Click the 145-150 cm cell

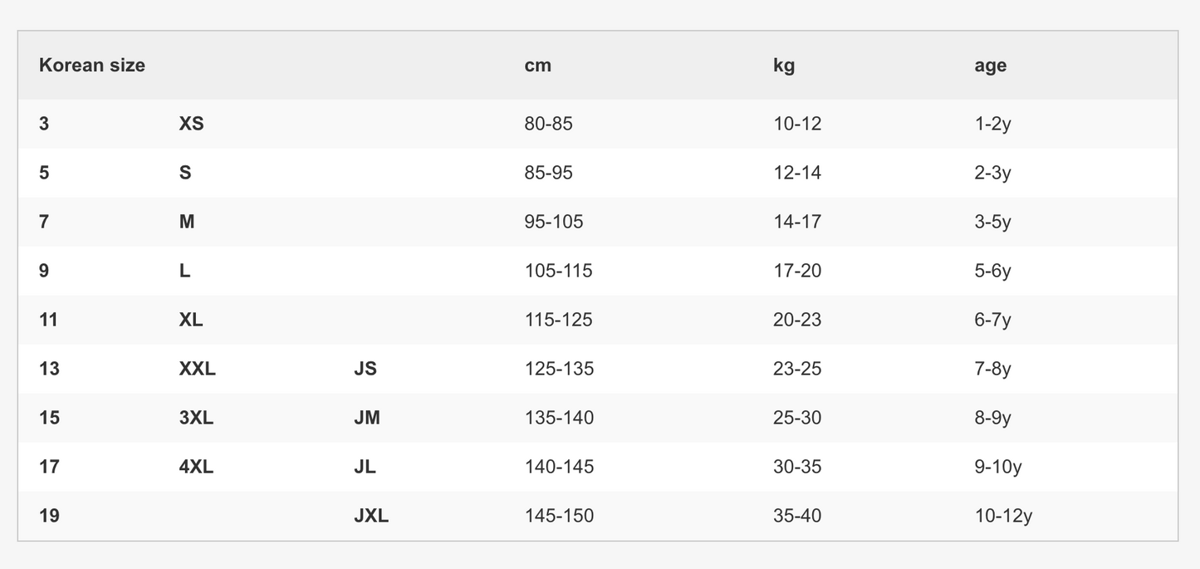coord(559,516)
